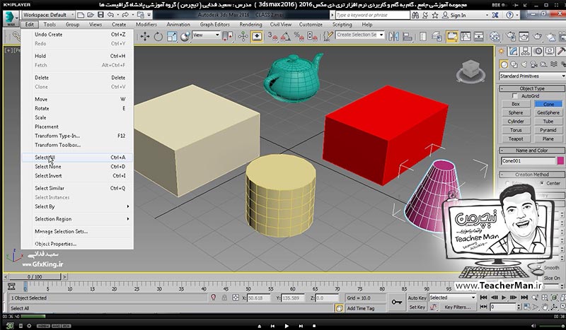
Task: Toggle the Auto Key button
Action: 417,298
